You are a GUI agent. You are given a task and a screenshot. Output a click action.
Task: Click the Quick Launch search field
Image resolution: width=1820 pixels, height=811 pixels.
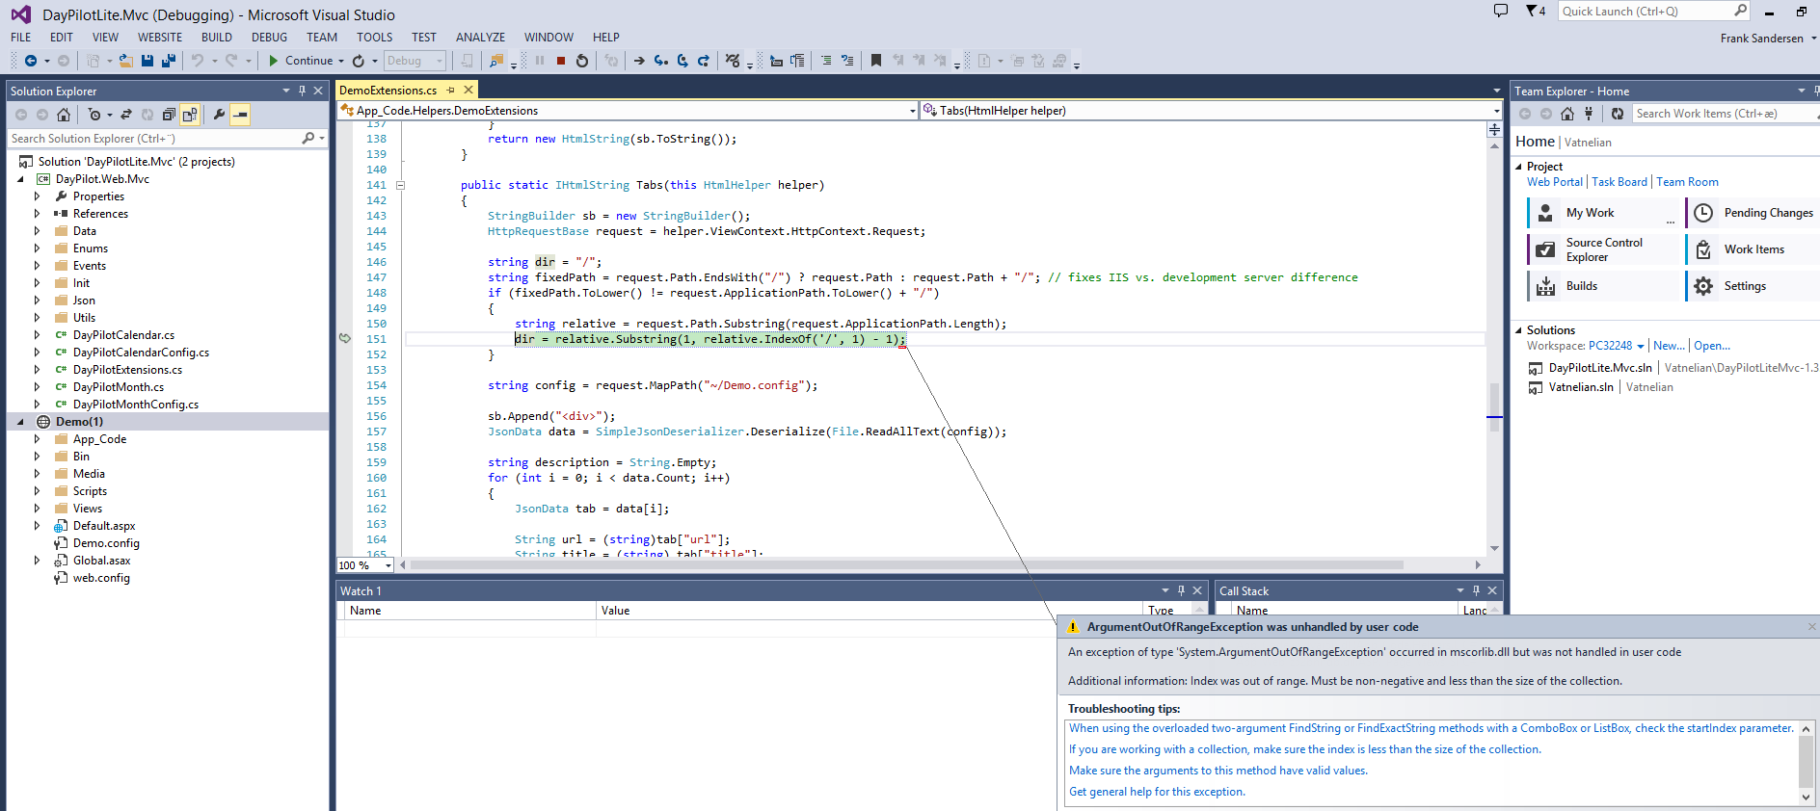[x=1654, y=11]
